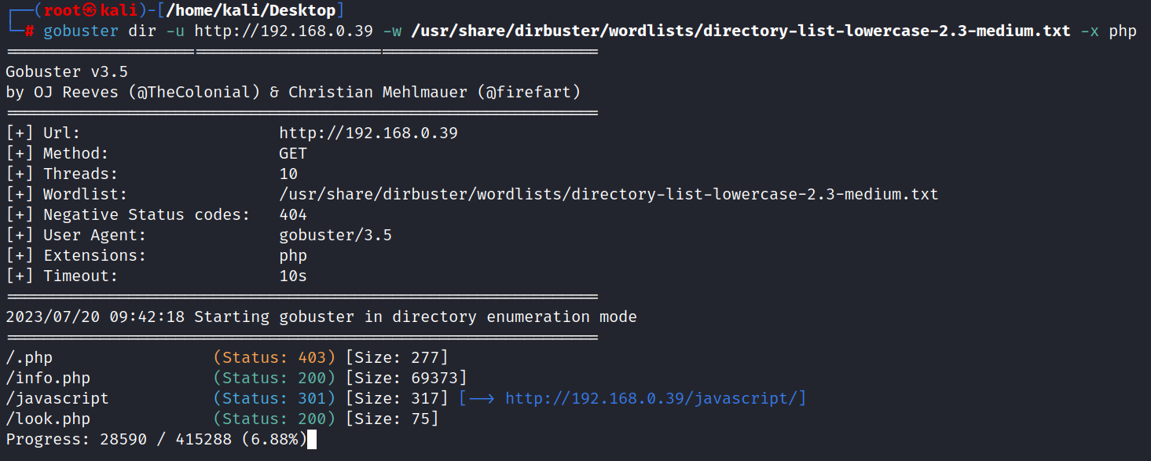
Task: Click the Negative Status codes value '404'
Action: click(293, 214)
